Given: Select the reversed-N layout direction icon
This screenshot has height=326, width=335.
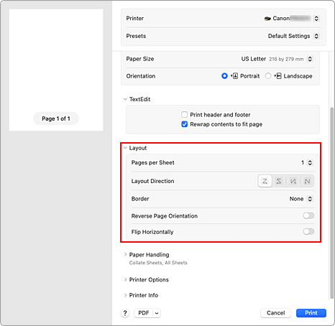Looking at the screenshot, I should [x=293, y=181].
